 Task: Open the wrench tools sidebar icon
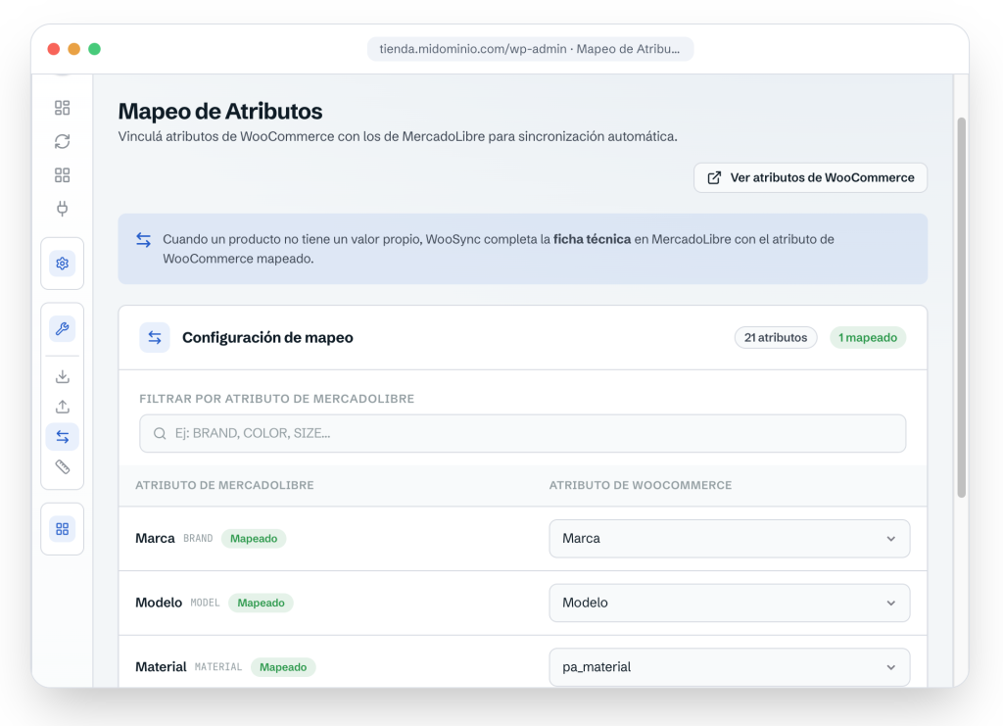click(x=62, y=329)
